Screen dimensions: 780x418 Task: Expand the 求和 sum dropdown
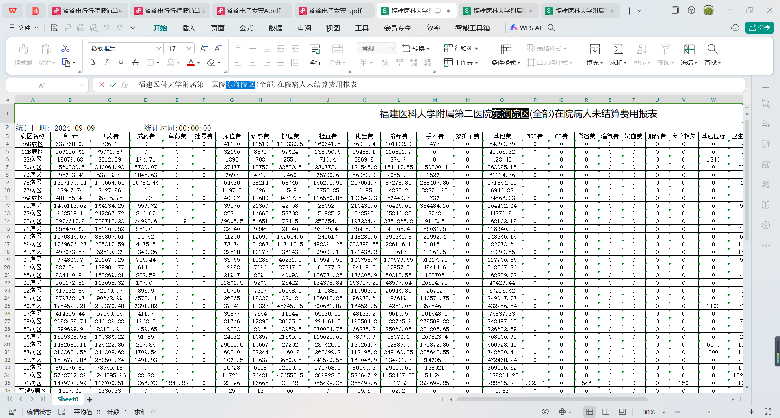[618, 63]
